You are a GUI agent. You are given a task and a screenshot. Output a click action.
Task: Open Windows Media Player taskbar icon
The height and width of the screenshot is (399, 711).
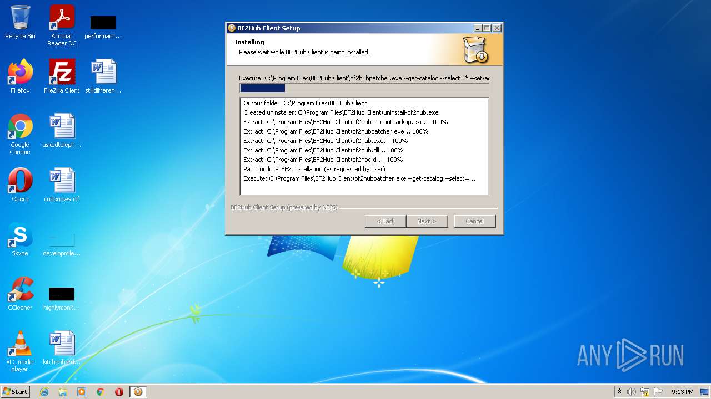point(82,392)
